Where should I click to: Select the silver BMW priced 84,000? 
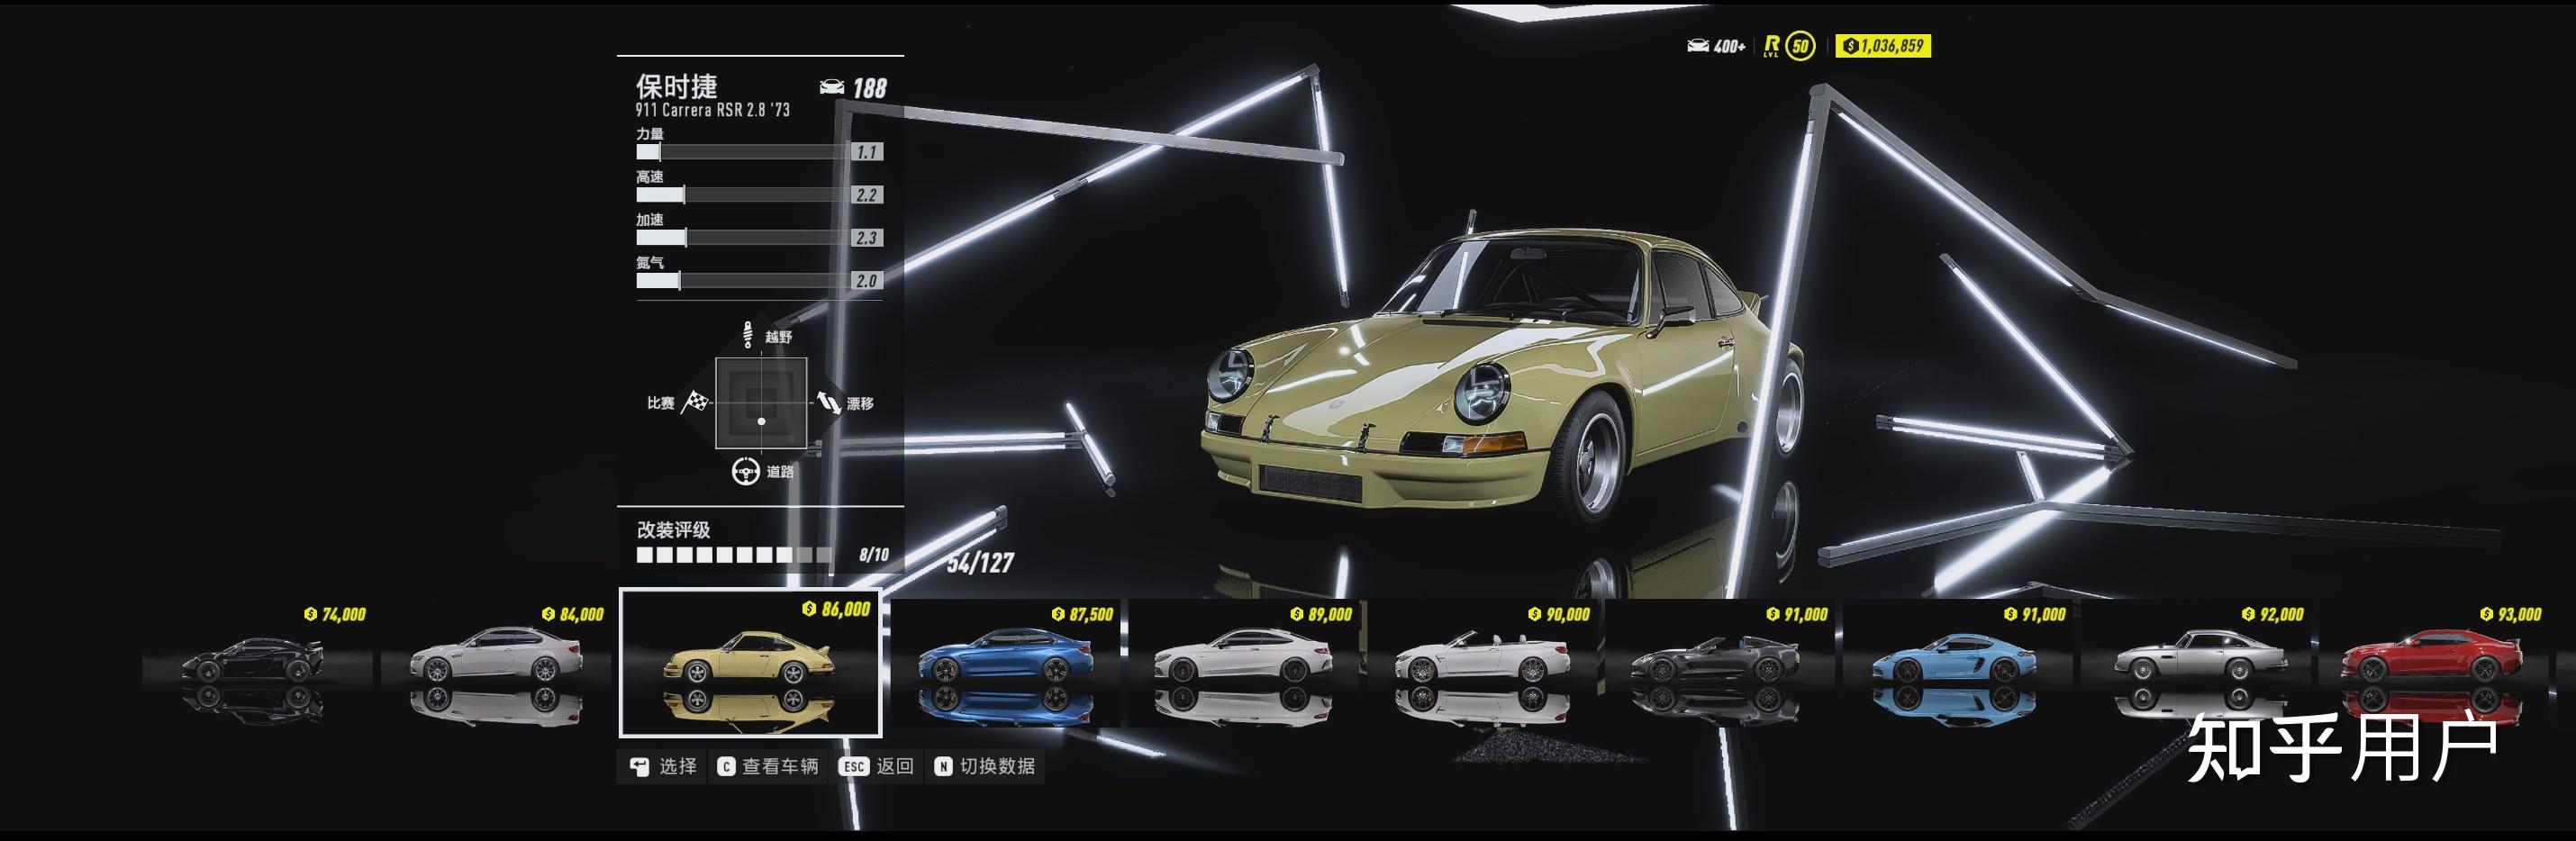pos(495,661)
